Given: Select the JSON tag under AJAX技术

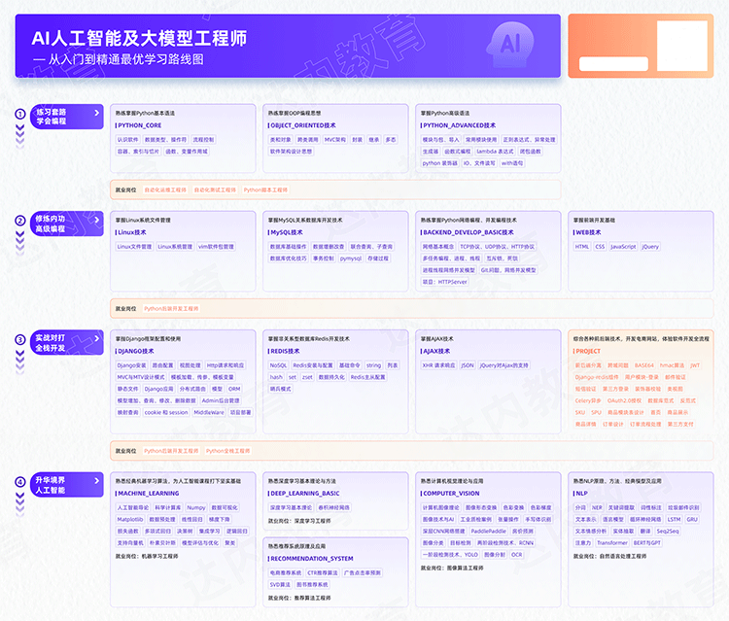Looking at the screenshot, I should click(x=468, y=365).
